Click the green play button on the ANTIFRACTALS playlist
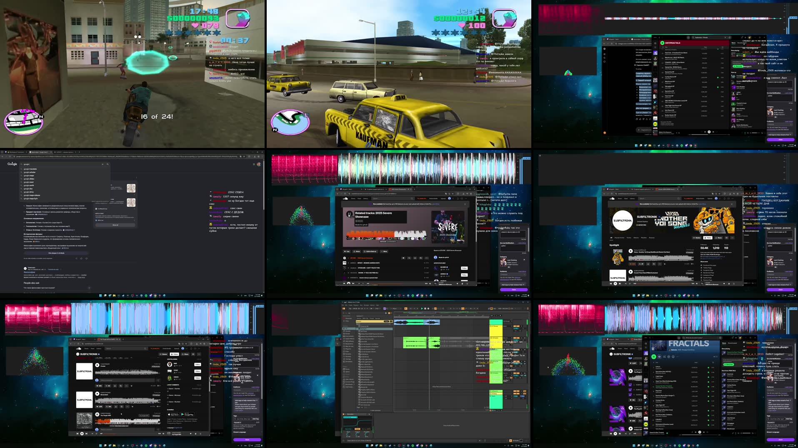 pyautogui.click(x=662, y=43)
